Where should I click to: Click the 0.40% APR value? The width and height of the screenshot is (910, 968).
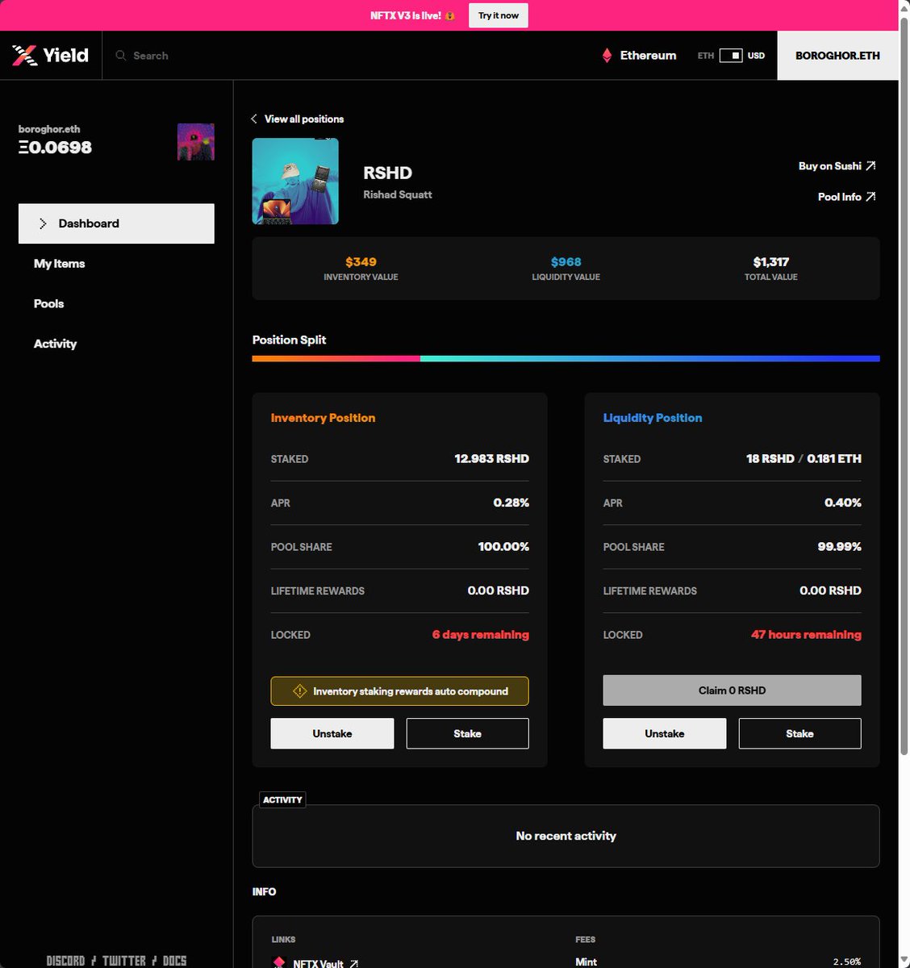(x=843, y=503)
